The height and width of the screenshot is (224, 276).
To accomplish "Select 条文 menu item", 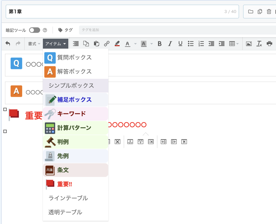I will (75, 170).
